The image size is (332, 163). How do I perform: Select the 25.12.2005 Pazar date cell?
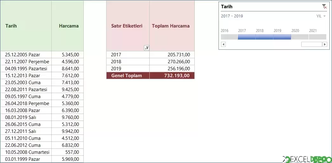pos(26,55)
